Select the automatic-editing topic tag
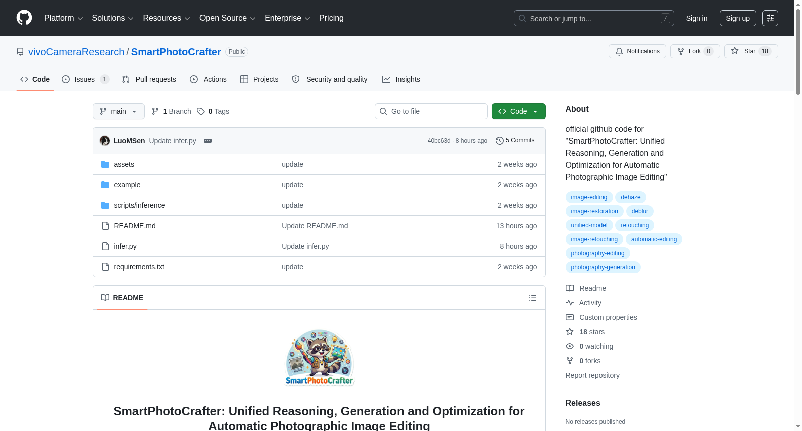This screenshot has width=802, height=431. click(x=654, y=239)
